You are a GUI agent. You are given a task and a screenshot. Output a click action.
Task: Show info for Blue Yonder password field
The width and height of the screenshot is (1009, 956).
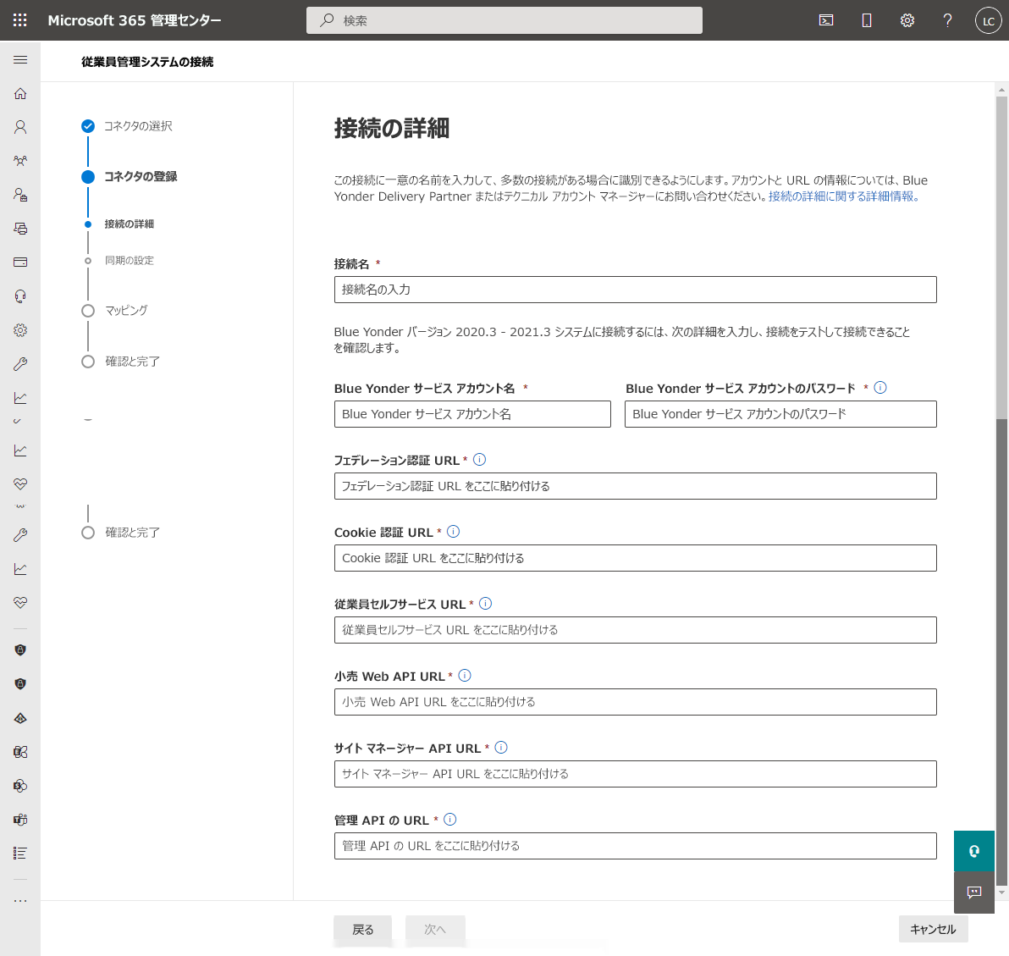click(x=880, y=388)
